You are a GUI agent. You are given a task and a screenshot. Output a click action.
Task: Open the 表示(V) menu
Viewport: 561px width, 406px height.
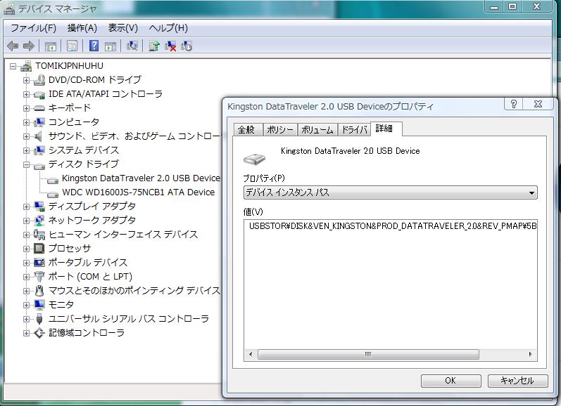click(x=122, y=28)
